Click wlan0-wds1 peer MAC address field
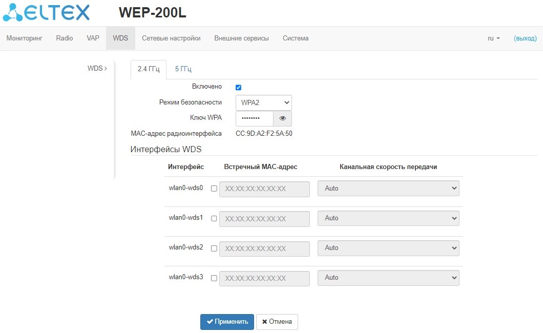This screenshot has height=333, width=543. pyautogui.click(x=264, y=219)
